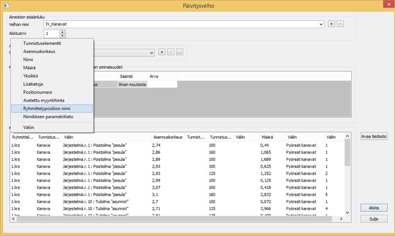Open the Velhon nimi dropdown arrow
This screenshot has height=236, width=395.
[321, 24]
